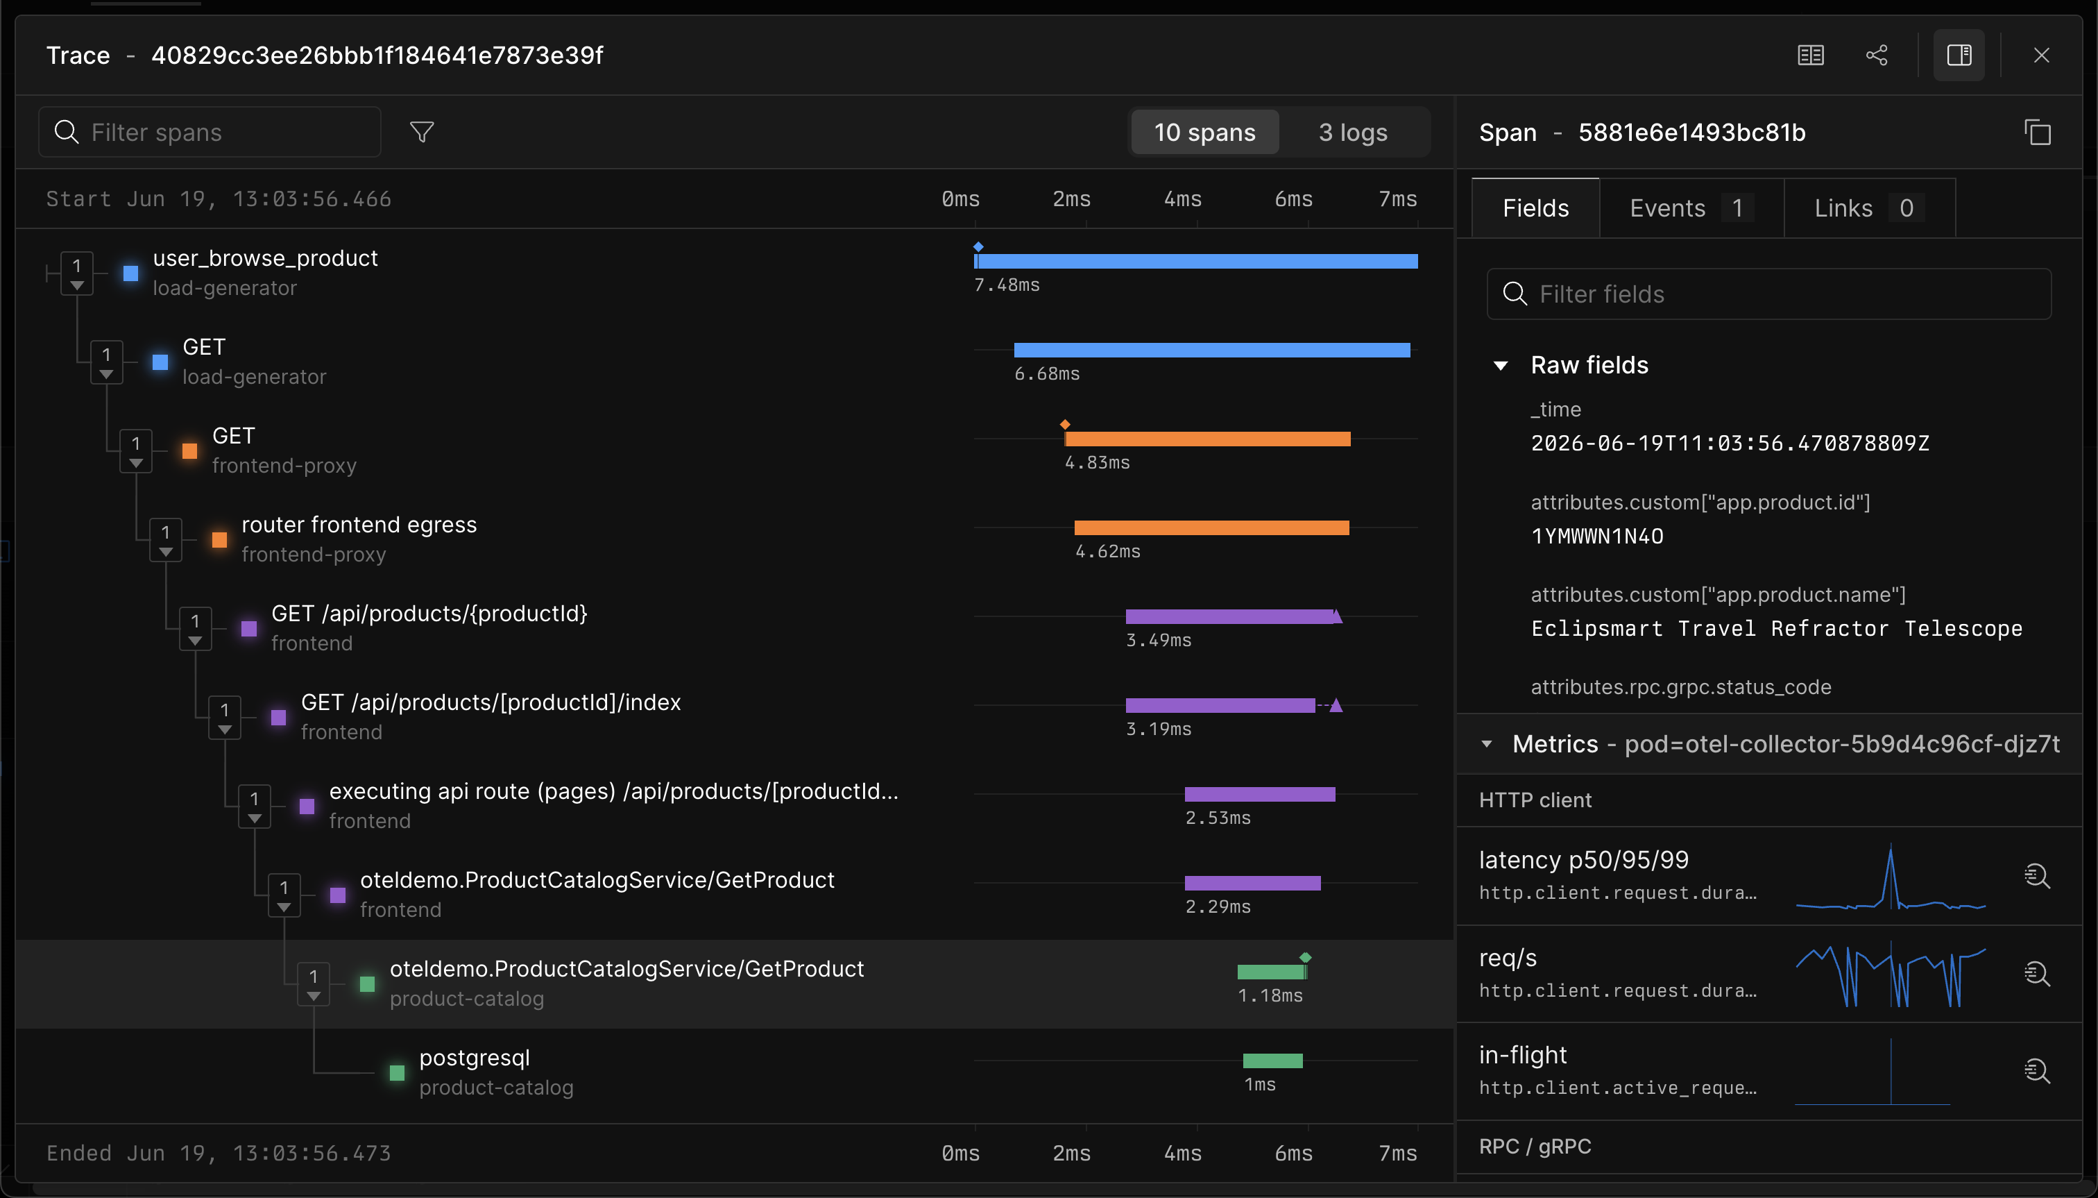Collapse product-catalog GetProduct span children

[314, 984]
